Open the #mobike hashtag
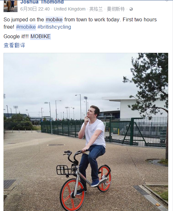The height and width of the screenshot is (211, 173). 26,27
